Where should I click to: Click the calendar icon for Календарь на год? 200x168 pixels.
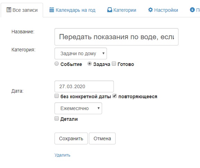point(52,10)
